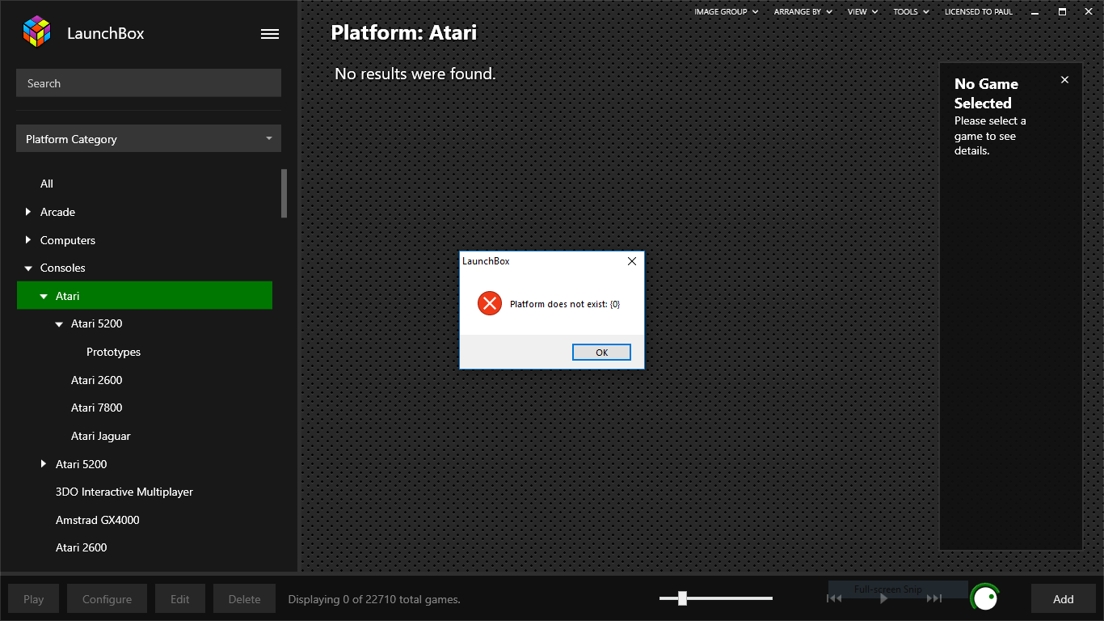Open the hamburger menu in the sidebar
The width and height of the screenshot is (1104, 621).
point(270,34)
